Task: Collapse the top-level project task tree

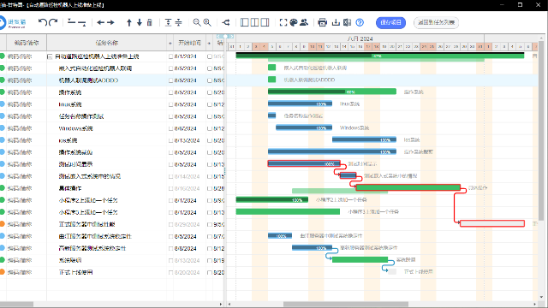Action: coord(50,56)
